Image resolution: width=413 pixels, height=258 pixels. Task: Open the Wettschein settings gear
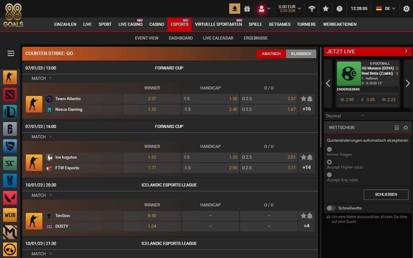(406, 128)
